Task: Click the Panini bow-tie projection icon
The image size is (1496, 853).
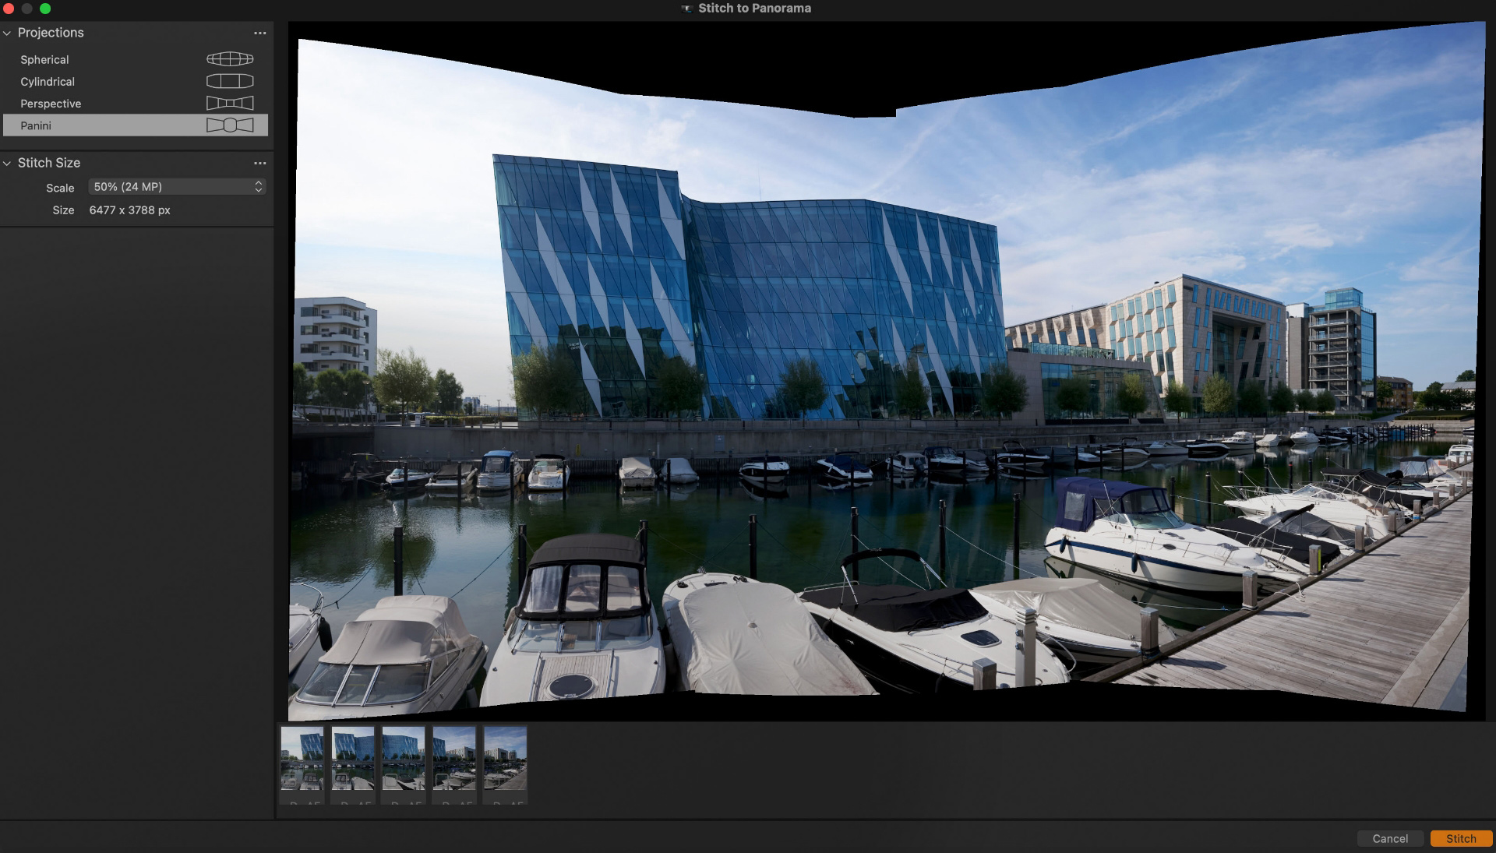Action: click(x=231, y=124)
